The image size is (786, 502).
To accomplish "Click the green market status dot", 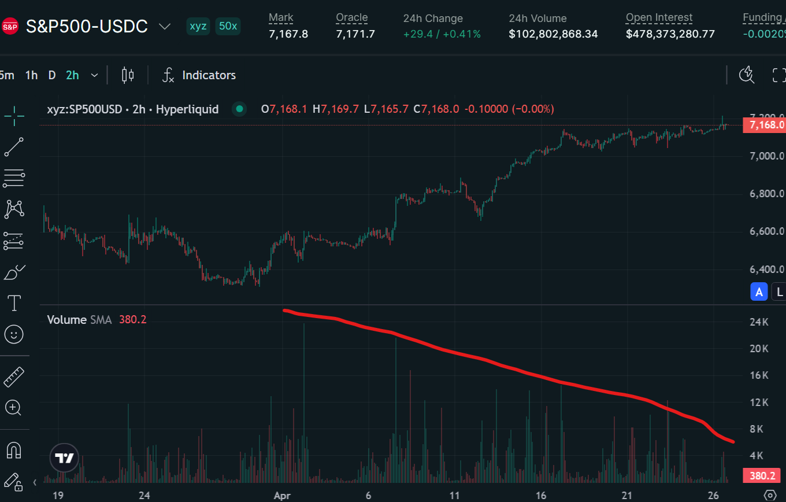I will point(239,109).
